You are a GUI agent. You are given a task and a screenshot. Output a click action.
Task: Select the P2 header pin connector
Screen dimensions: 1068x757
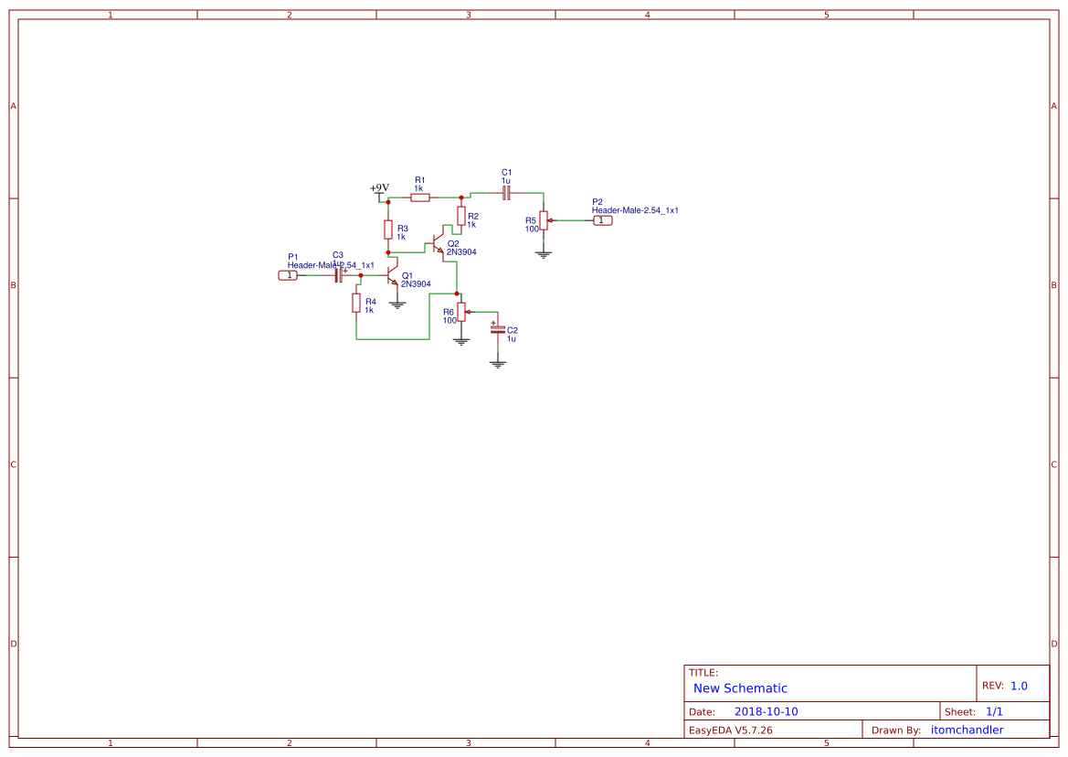[x=602, y=220]
